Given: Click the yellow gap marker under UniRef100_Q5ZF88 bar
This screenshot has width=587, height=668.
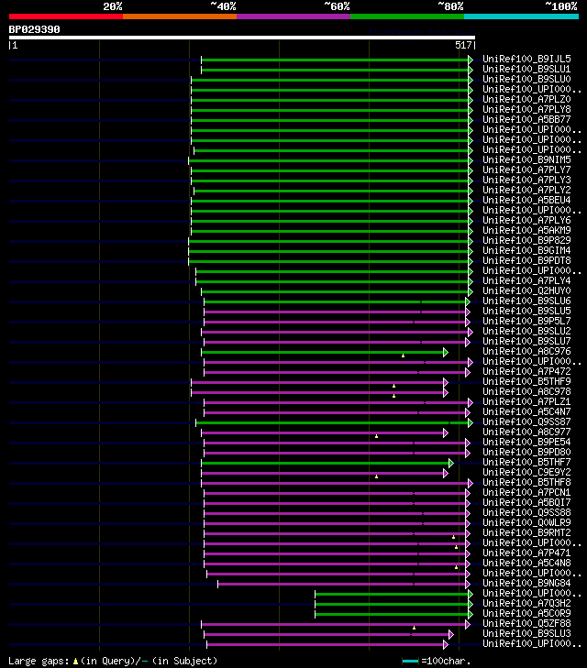Looking at the screenshot, I should [x=414, y=628].
